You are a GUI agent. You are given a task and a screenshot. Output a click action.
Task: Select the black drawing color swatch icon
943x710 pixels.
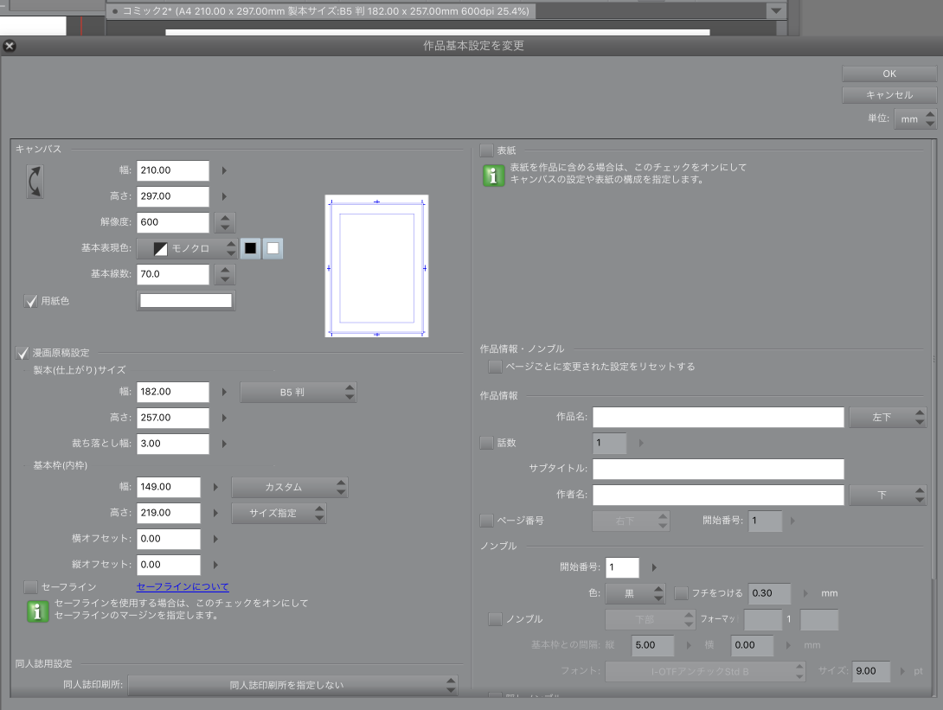click(x=251, y=249)
